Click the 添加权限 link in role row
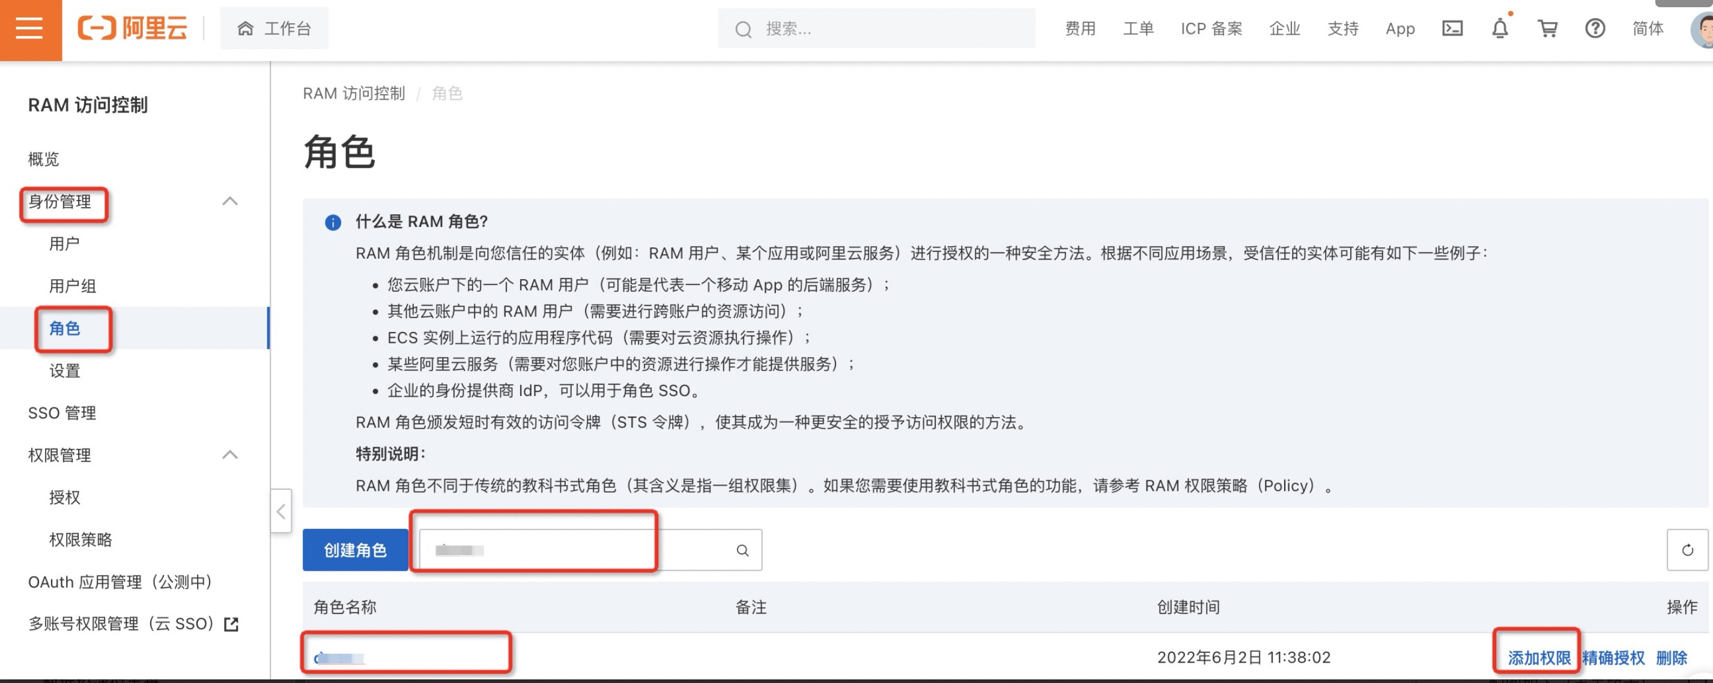The height and width of the screenshot is (683, 1713). 1539,658
